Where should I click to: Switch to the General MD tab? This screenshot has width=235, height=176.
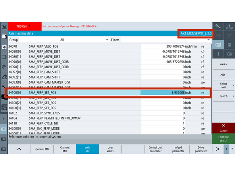(x=42, y=149)
